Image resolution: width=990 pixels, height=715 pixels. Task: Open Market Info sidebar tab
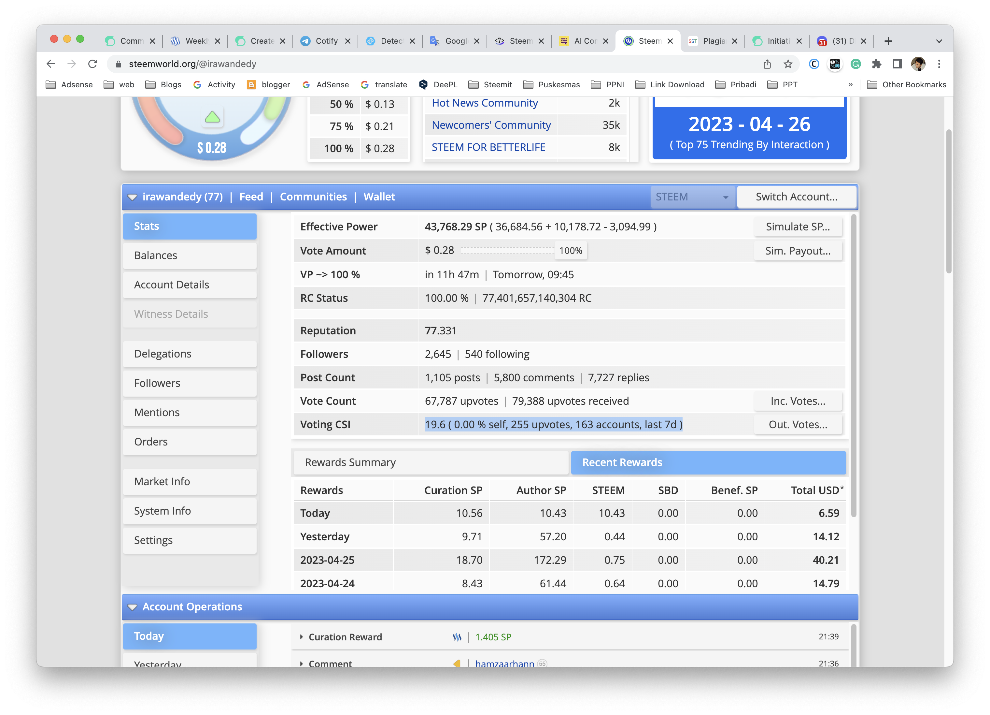tap(190, 482)
